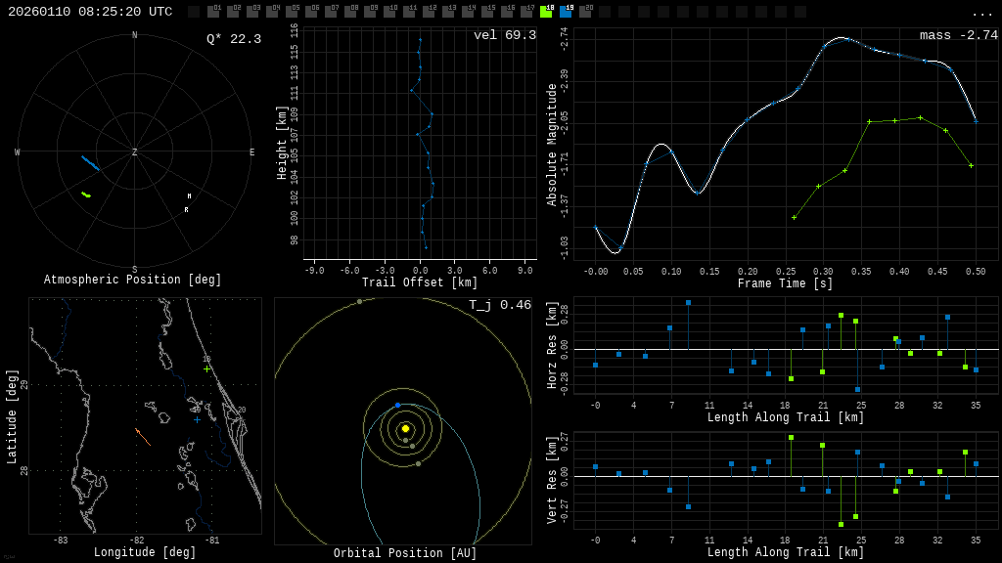Click the green light curve's highest point

point(920,117)
